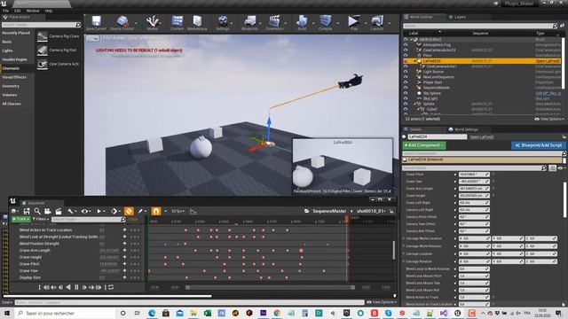Open the green Track dropdown in Sequencer
Viewport: 568px width, 319px height.
[x=20, y=219]
